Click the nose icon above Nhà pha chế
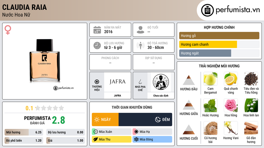The height and width of the screenshot is (148, 264). (x=140, y=82)
